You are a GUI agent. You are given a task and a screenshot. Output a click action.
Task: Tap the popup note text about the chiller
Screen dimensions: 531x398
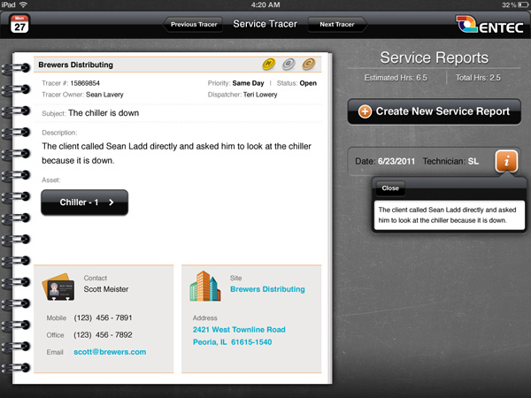click(x=447, y=215)
